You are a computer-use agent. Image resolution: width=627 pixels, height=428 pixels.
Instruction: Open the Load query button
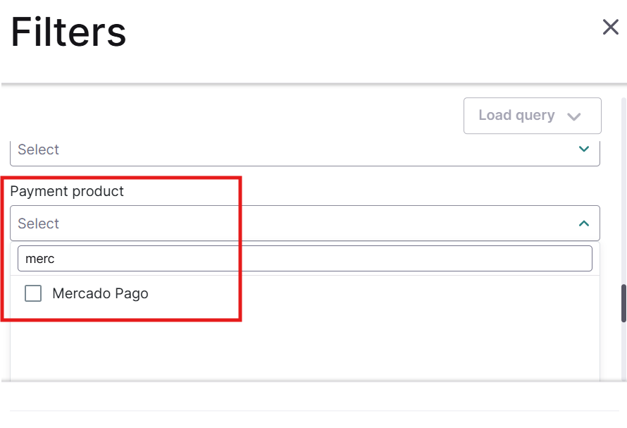click(x=532, y=116)
